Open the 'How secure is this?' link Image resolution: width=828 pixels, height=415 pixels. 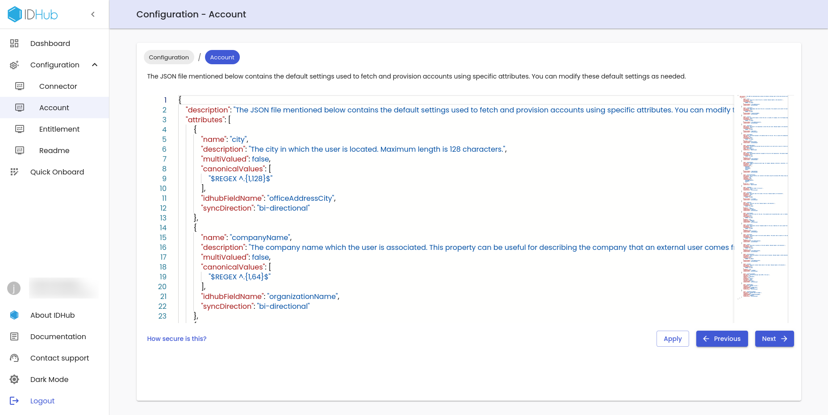177,339
